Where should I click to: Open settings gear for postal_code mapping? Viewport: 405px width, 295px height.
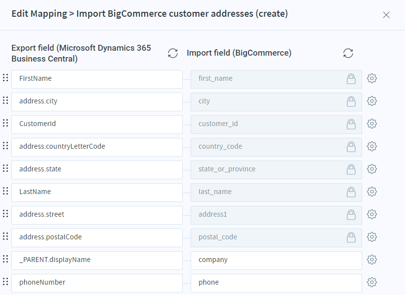pyautogui.click(x=372, y=237)
